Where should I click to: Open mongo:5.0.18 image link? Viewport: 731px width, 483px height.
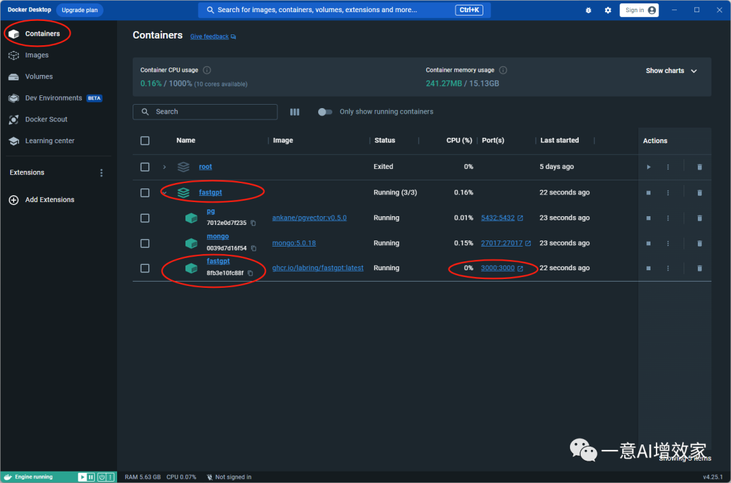(294, 243)
